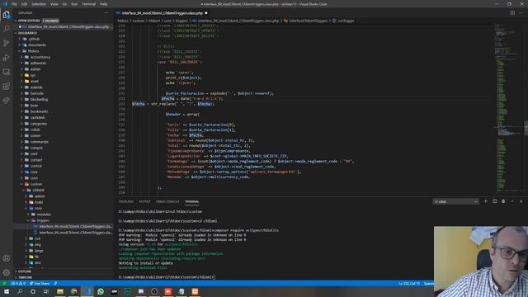This screenshot has height=297, width=528.
Task: Open the Manage gear icon
Action: (x=7, y=272)
